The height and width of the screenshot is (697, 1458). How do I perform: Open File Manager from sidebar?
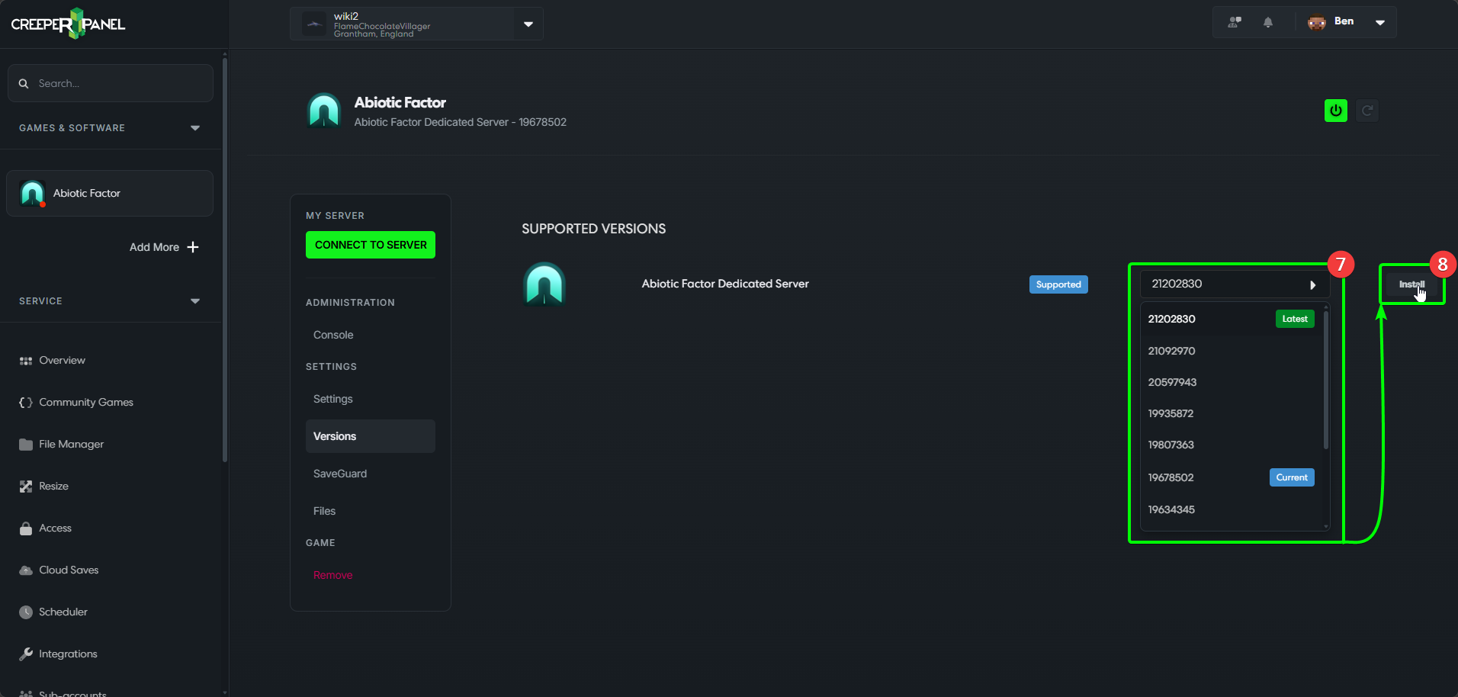[x=71, y=444]
